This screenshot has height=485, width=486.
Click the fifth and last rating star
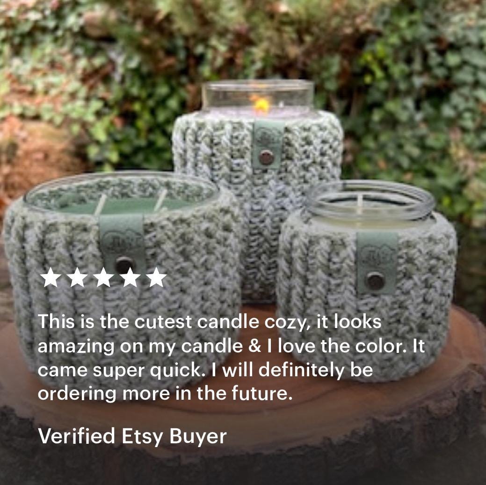[157, 277]
